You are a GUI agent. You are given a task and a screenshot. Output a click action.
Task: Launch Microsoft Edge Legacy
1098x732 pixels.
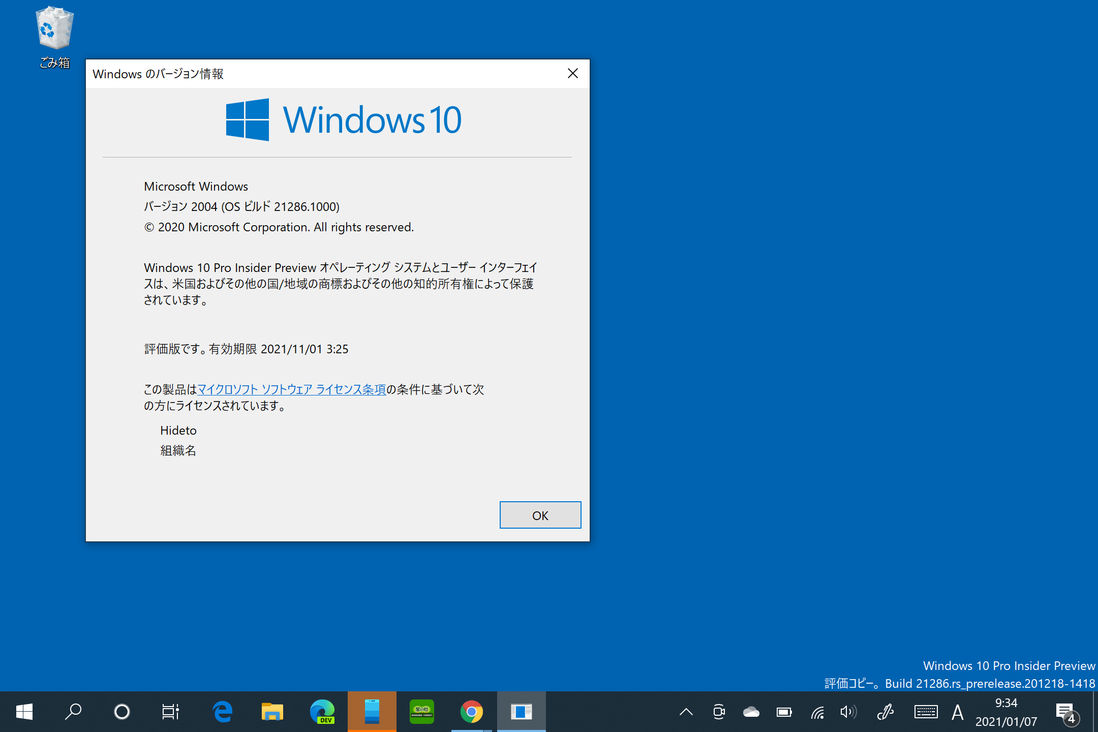pos(222,712)
